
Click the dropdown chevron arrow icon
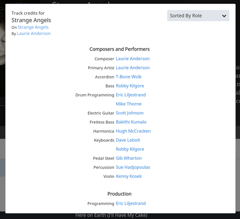click(x=224, y=16)
